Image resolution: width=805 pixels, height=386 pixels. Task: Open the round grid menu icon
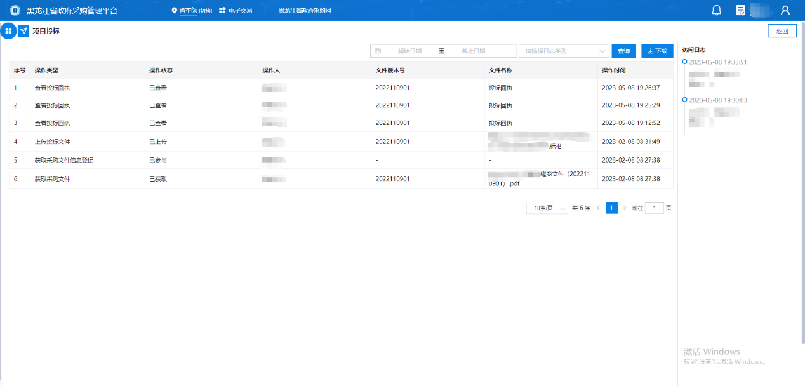pos(8,30)
